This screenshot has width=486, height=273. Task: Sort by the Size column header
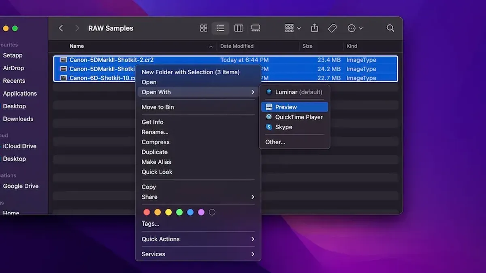pyautogui.click(x=307, y=46)
